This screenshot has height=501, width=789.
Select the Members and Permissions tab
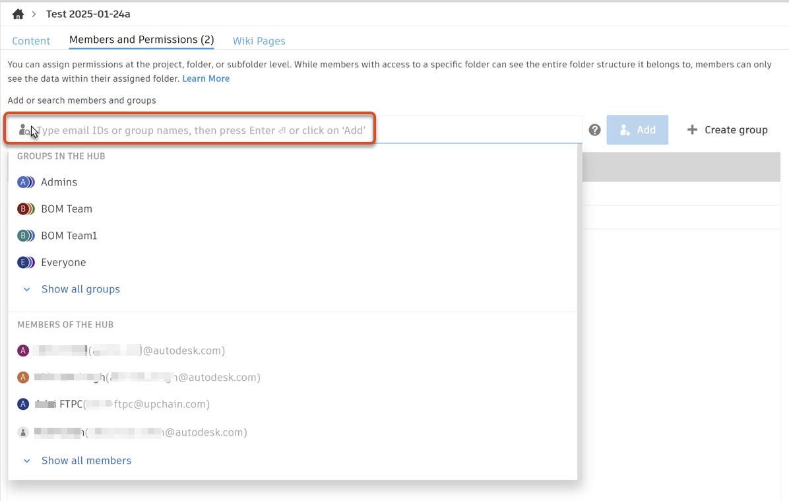tap(141, 40)
